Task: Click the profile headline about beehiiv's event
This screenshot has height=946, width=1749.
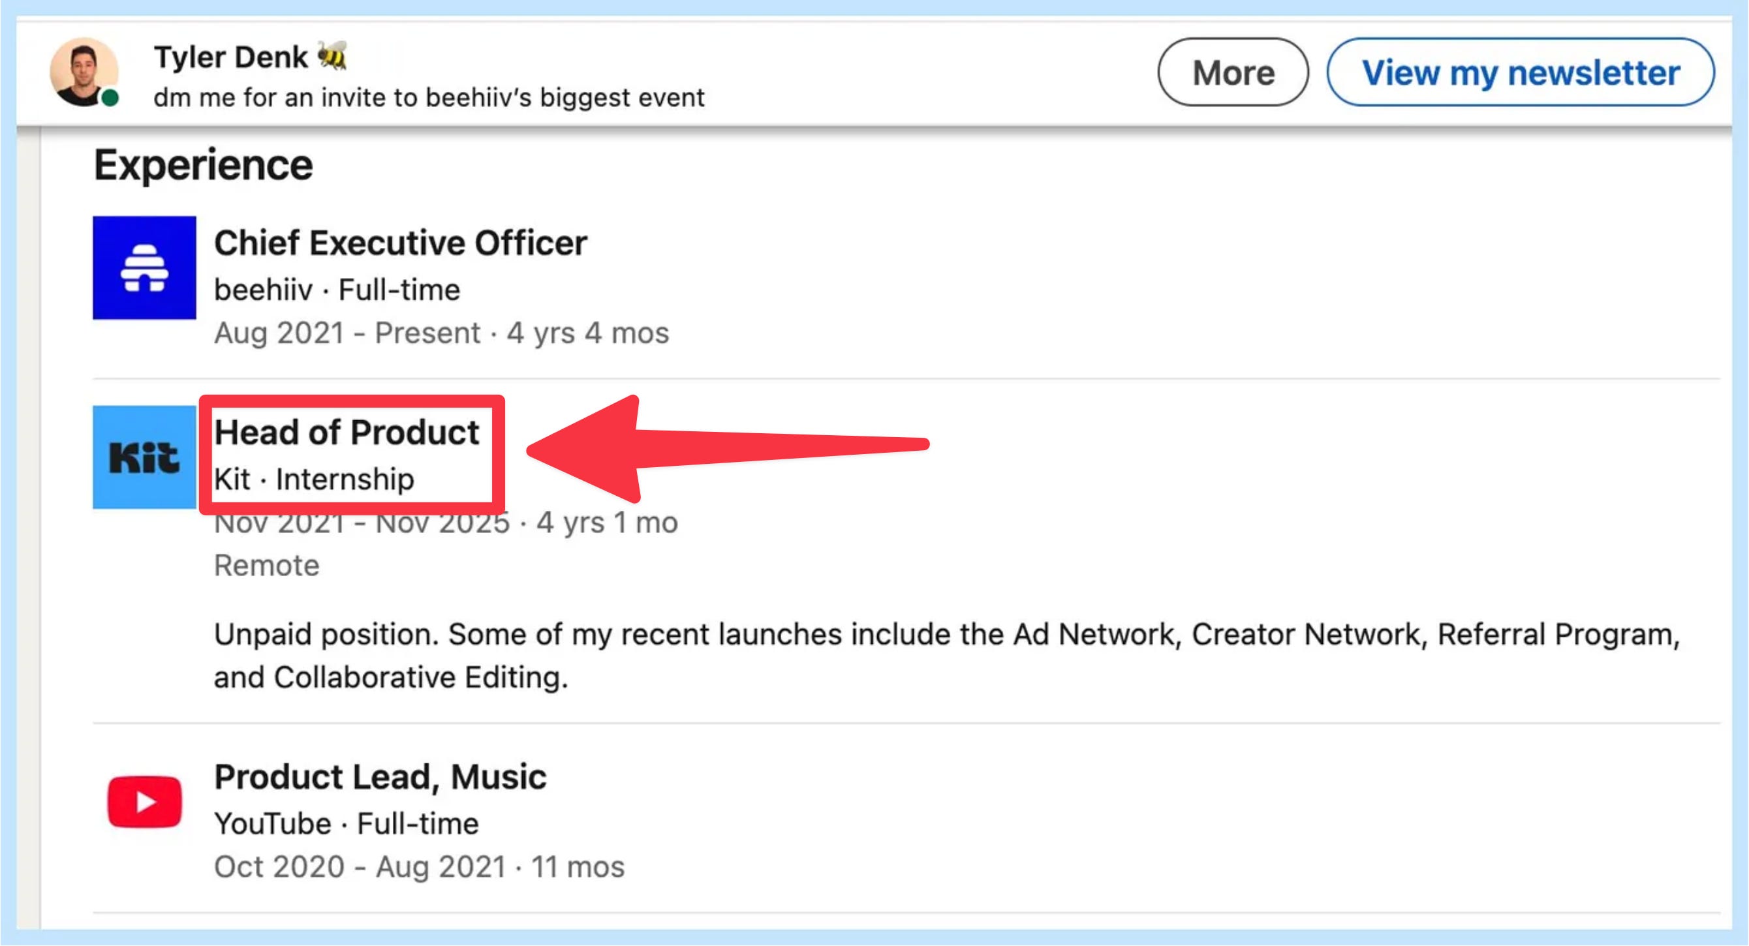Action: click(x=428, y=98)
